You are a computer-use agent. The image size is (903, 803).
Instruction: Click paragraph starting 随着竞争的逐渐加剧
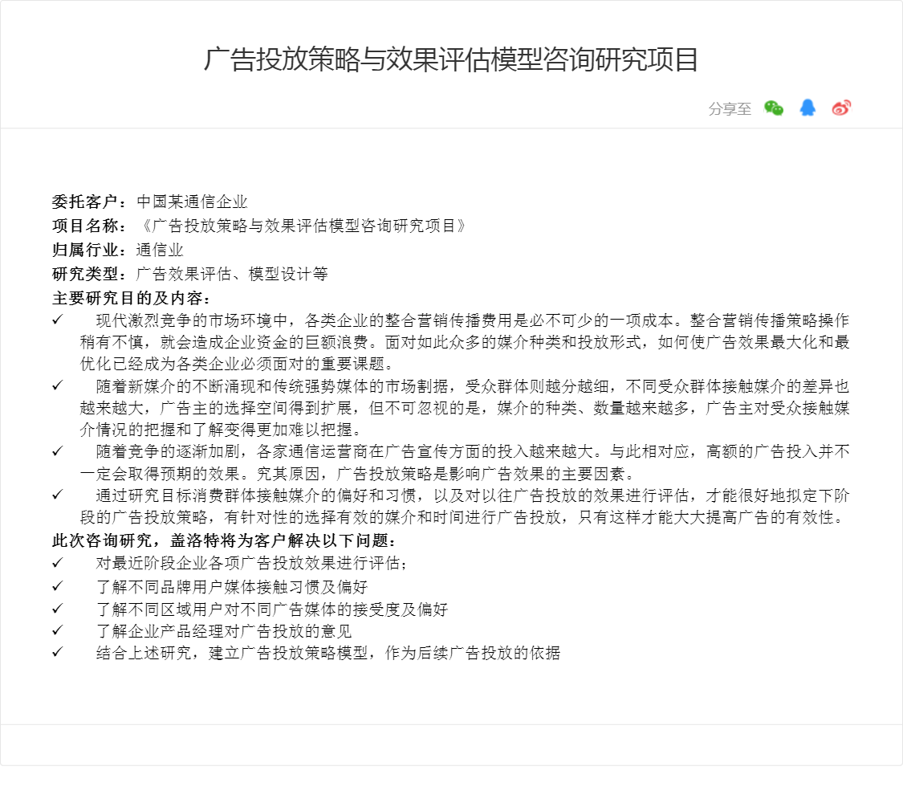pyautogui.click(x=464, y=463)
